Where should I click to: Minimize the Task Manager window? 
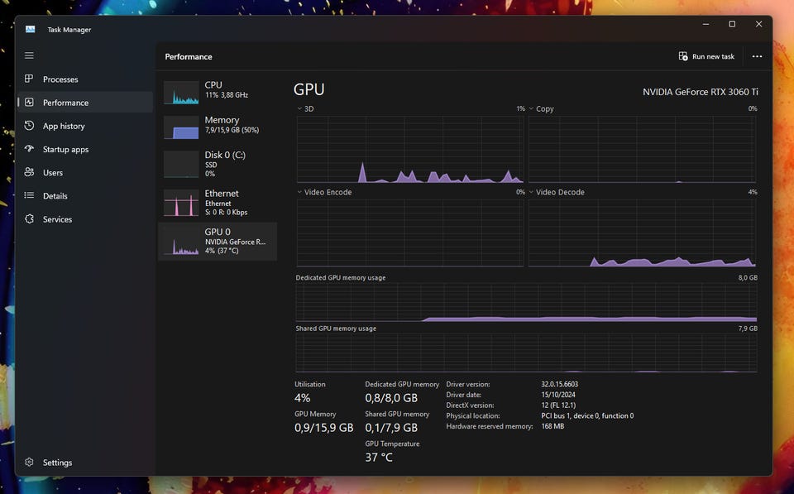tap(706, 24)
